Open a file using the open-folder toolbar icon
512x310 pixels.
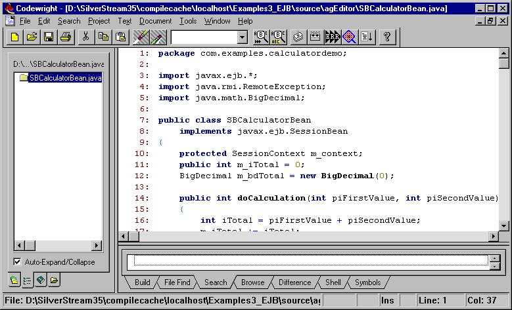(x=32, y=37)
